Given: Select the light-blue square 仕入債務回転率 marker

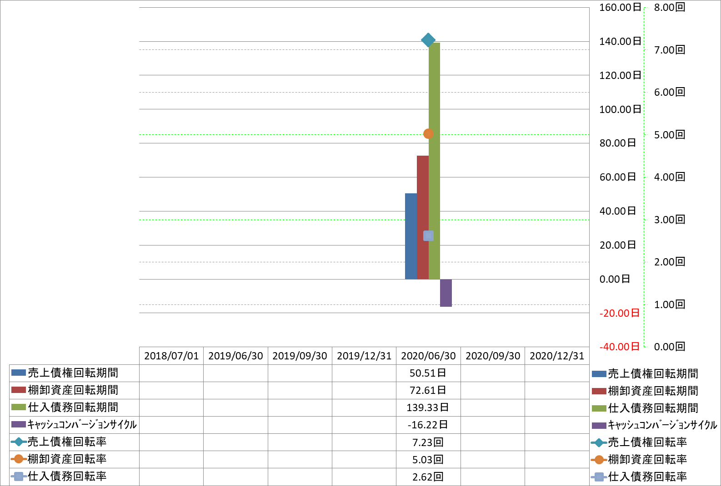Looking at the screenshot, I should (428, 236).
